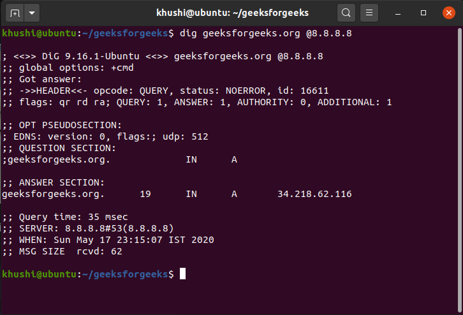Open the hamburger menu
This screenshot has width=463, height=315.
[x=369, y=13]
